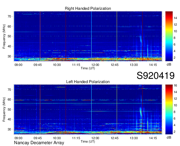
Task: Click the Right Handed Polarization color scale bar
Action: point(169,36)
